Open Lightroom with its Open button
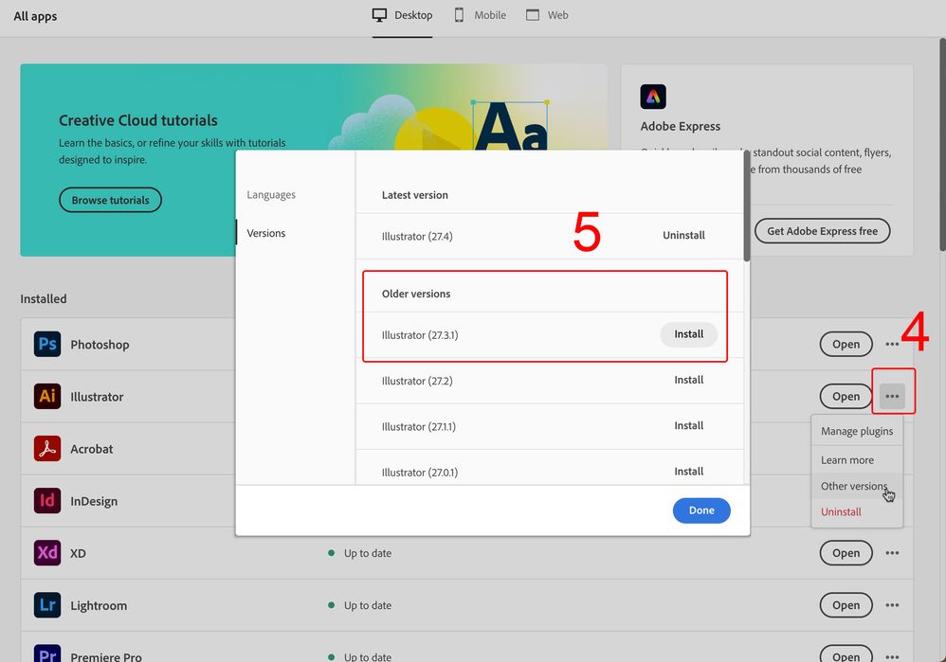Viewport: 946px width, 662px height. pos(846,605)
